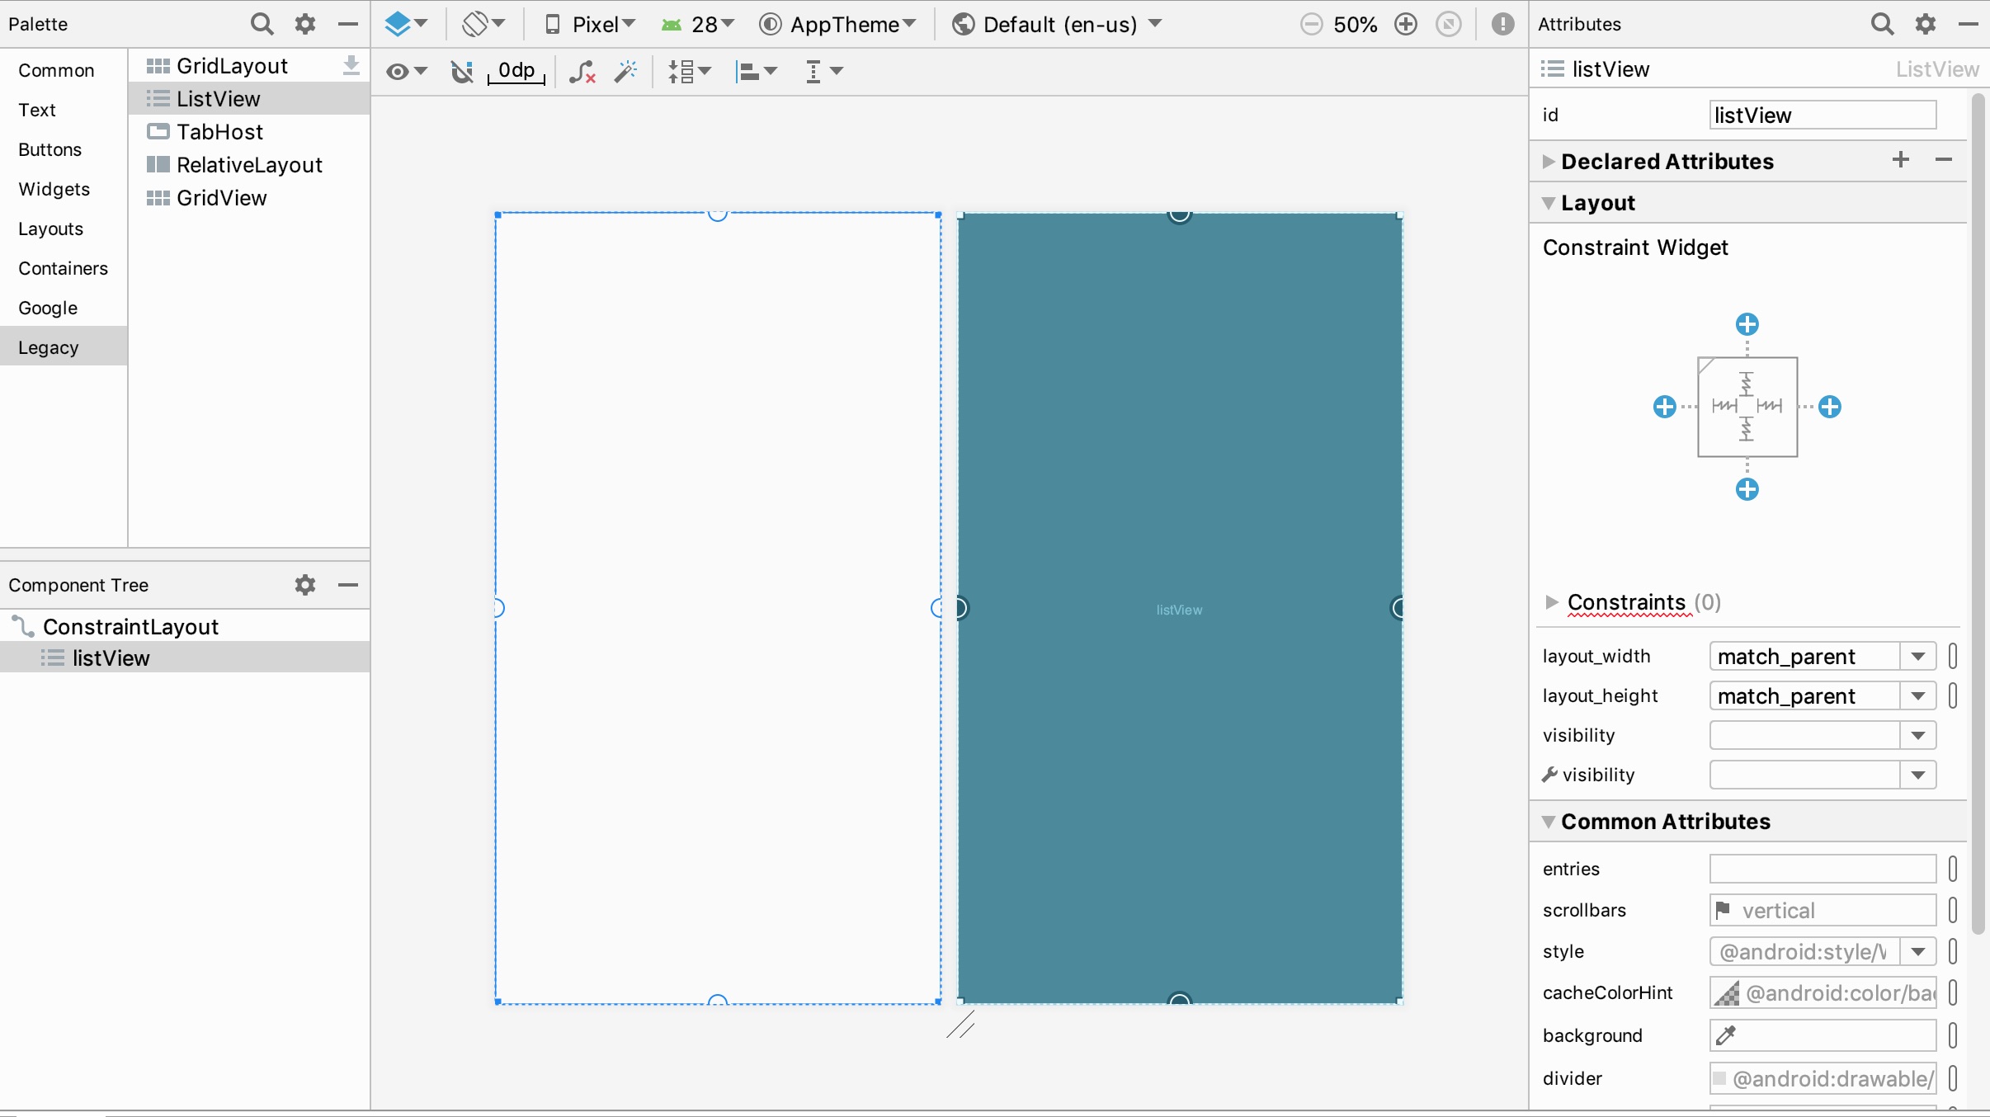Expand the Declared Attributes section
Image resolution: width=1990 pixels, height=1117 pixels.
1549,162
